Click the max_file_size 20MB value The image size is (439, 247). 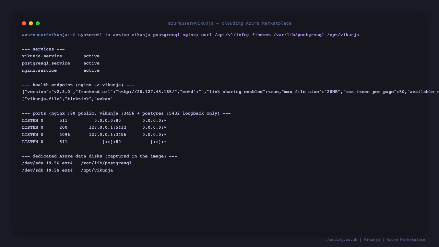coord(333,92)
